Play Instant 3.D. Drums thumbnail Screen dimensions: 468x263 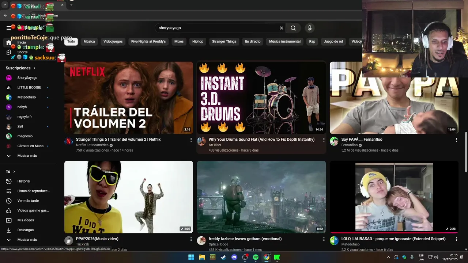pos(261,98)
